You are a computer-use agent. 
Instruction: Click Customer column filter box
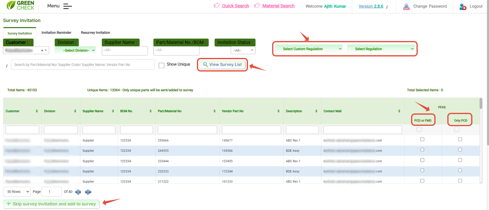coord(22,130)
